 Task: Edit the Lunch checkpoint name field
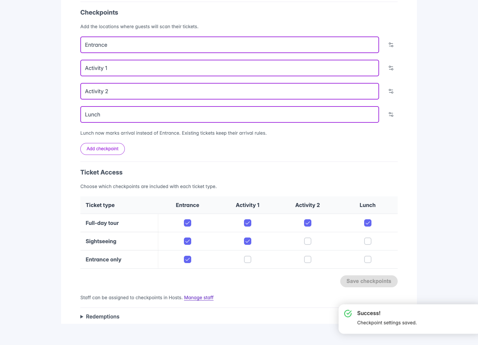[230, 114]
